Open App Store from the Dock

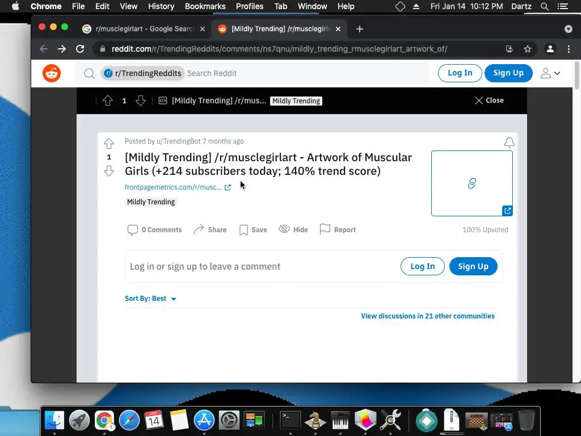[204, 420]
